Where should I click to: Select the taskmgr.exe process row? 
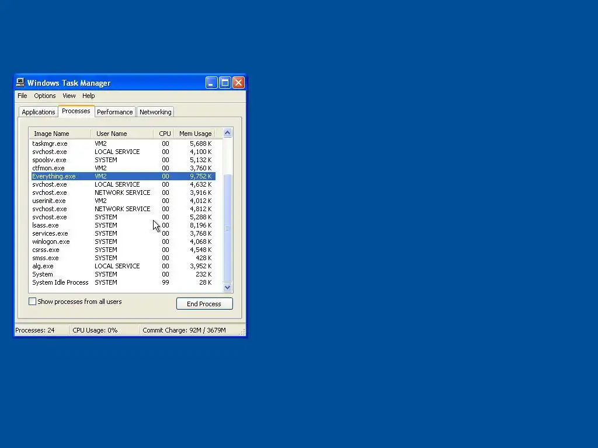pyautogui.click(x=123, y=143)
